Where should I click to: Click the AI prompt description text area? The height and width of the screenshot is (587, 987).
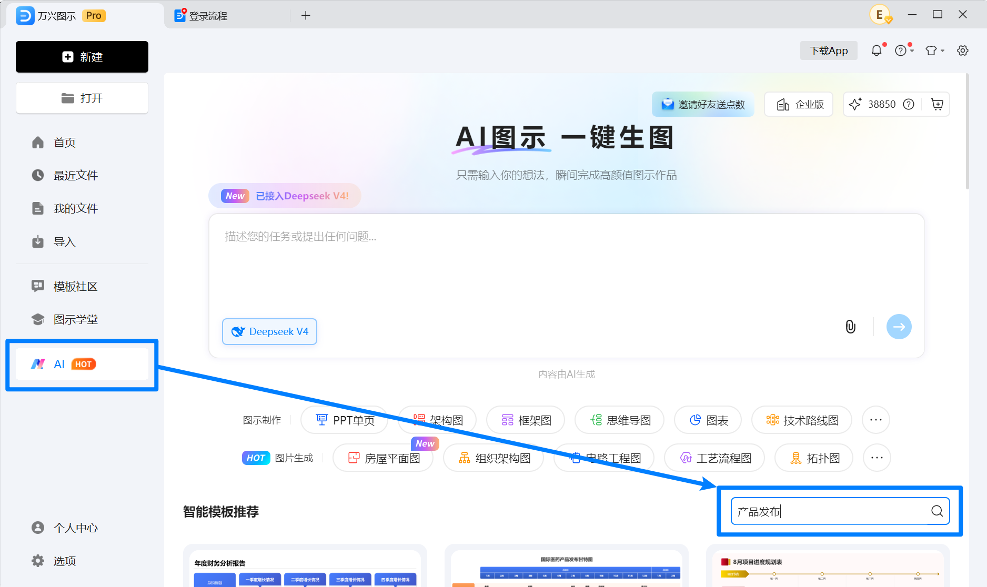[x=567, y=263]
